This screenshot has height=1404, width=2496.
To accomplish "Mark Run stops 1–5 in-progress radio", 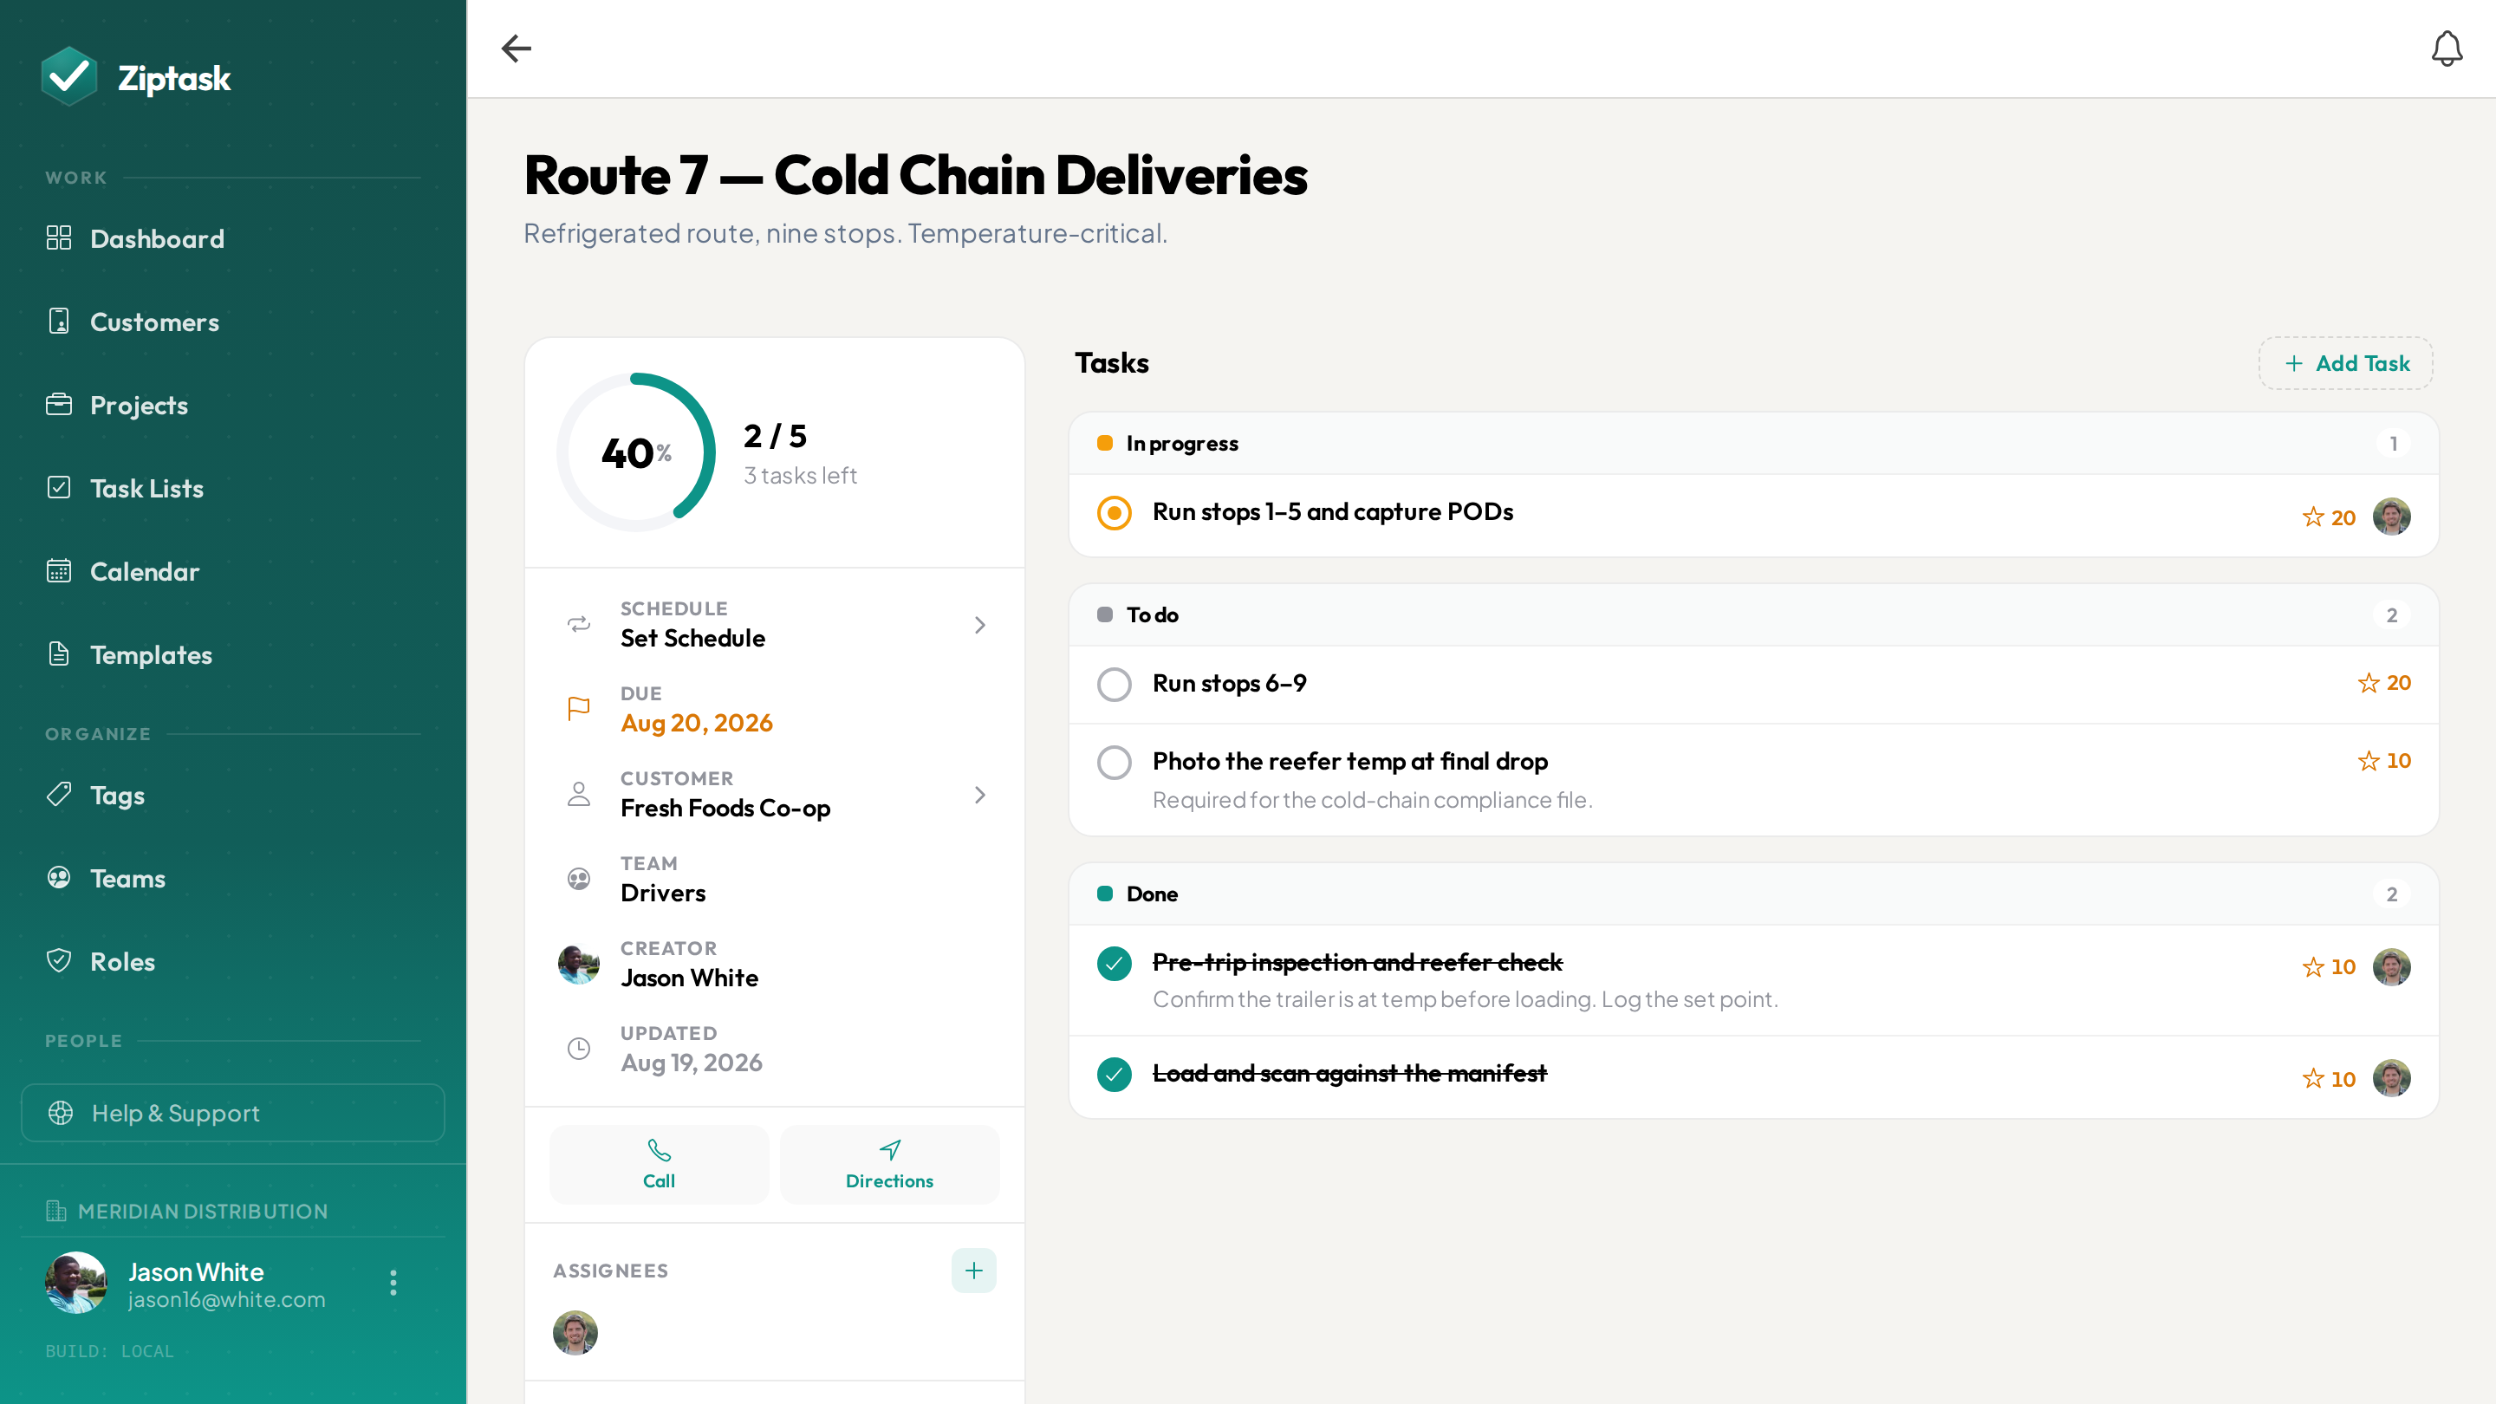I will pyautogui.click(x=1115, y=512).
